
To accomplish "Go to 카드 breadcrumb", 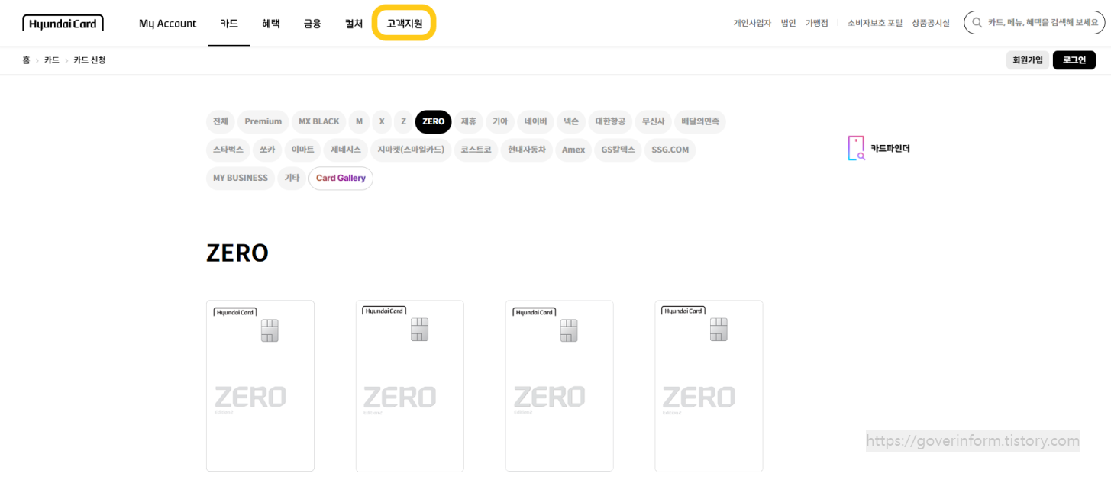I will (52, 60).
